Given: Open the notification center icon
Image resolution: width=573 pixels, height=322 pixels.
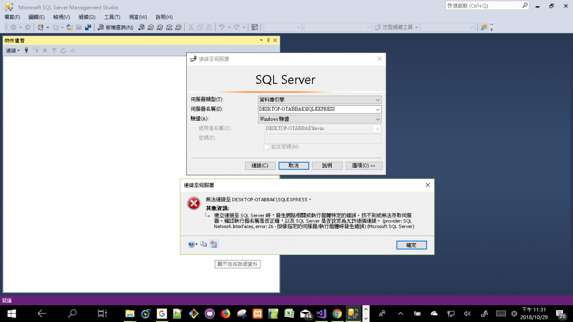Looking at the screenshot, I should (561, 314).
